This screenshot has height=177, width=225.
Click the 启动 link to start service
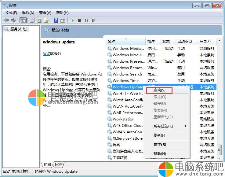tap(46, 53)
